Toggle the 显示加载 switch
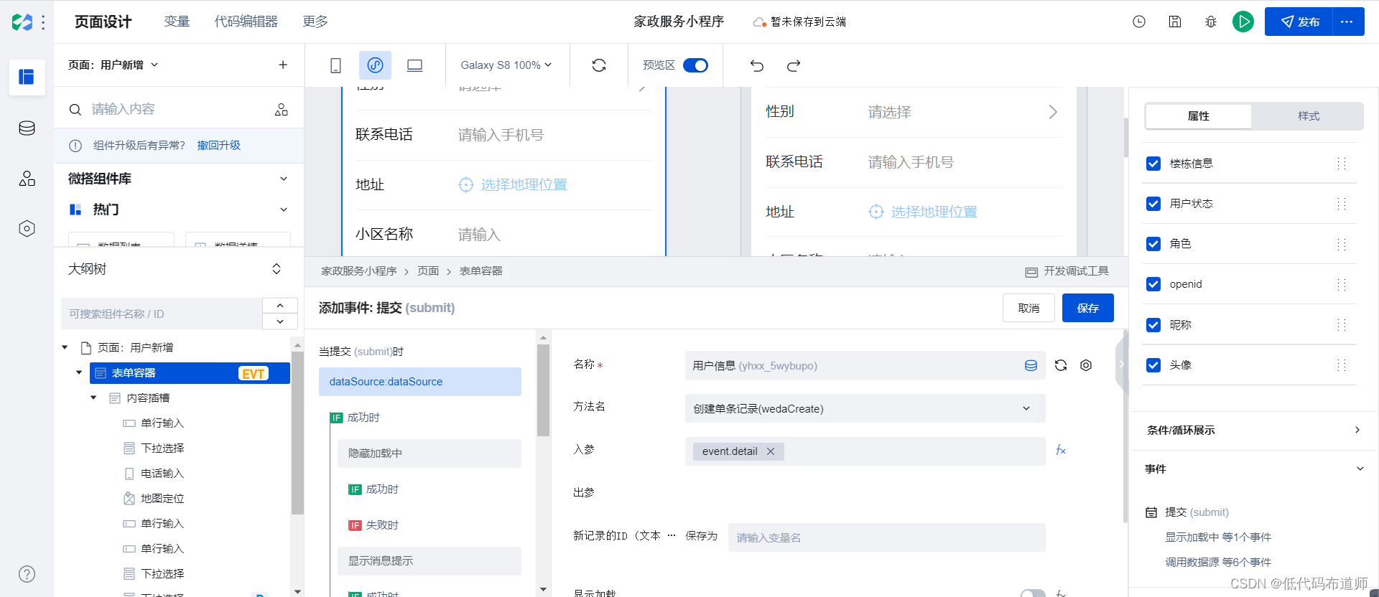The width and height of the screenshot is (1379, 597). coord(1033,593)
